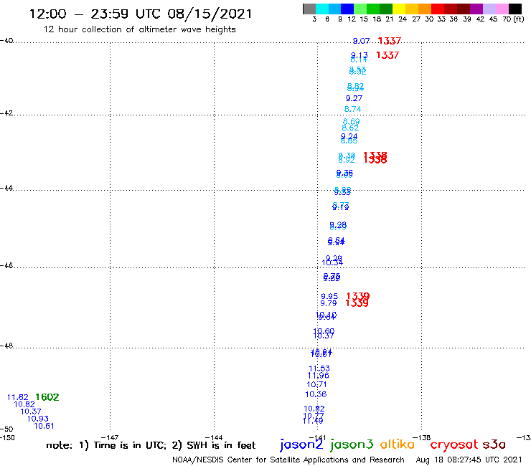Select the wave height value 10.93
531x466 pixels.
pos(37,419)
